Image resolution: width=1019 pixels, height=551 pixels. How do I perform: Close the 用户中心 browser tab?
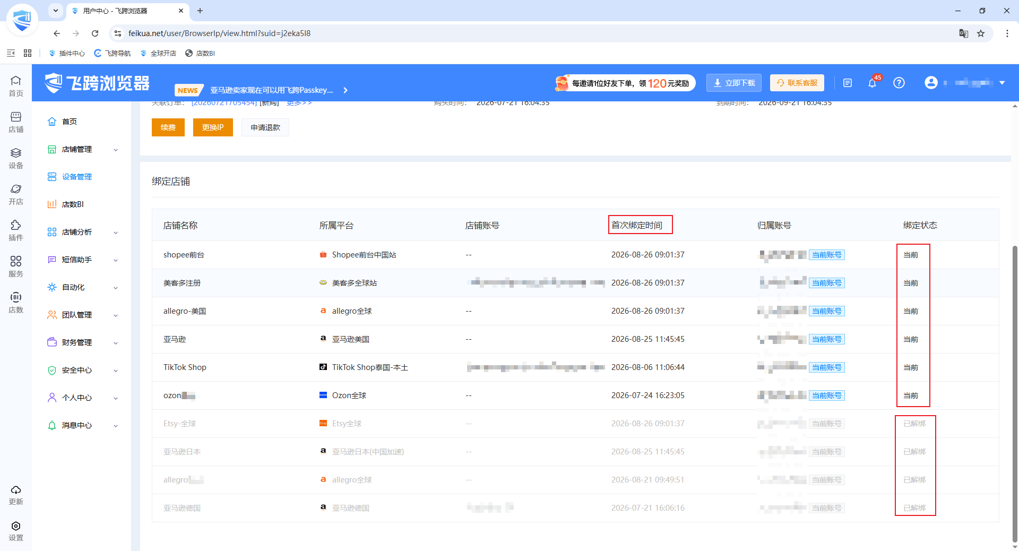tap(181, 11)
